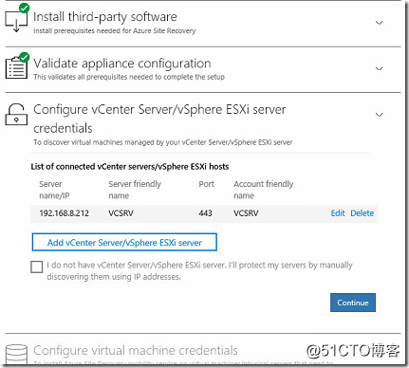
Task: Click 'List of connected vCenter servers' label
Action: [x=130, y=167]
